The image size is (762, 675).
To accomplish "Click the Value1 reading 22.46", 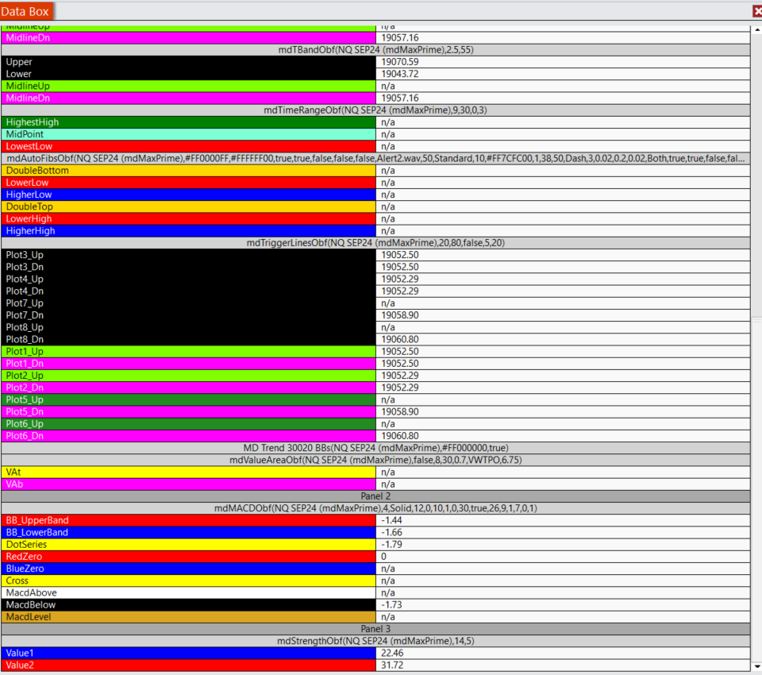I will [x=563, y=653].
